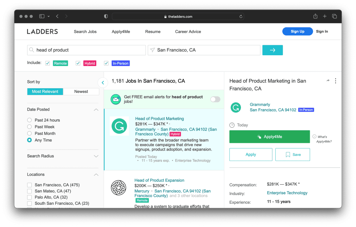Save the job with the Save button
This screenshot has height=227, width=356.
coord(292,155)
